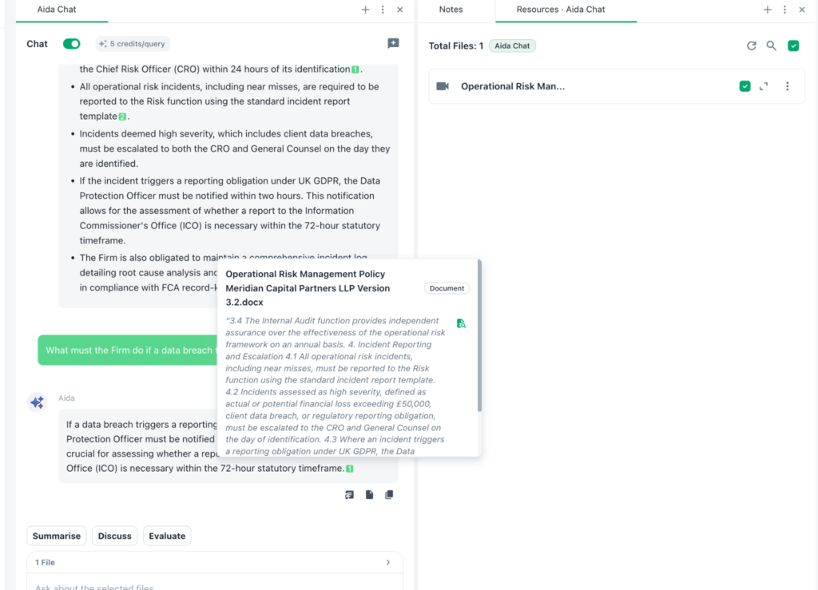Click the document icon under Aida's answer
Image resolution: width=818 pixels, height=590 pixels.
click(369, 495)
